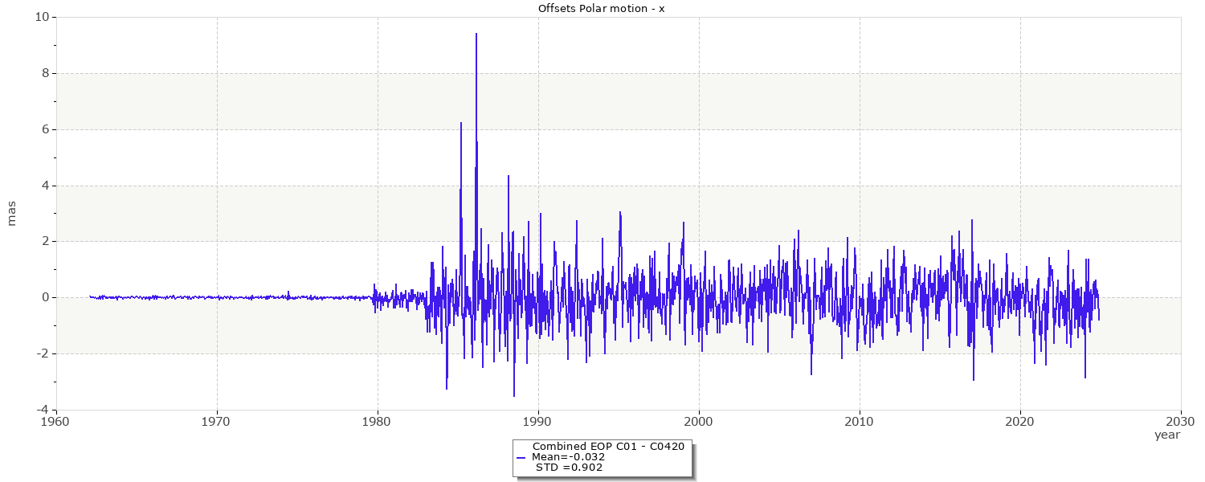The width and height of the screenshot is (1205, 482).
Task: Click the 'year' x-axis label
Action: [1167, 435]
